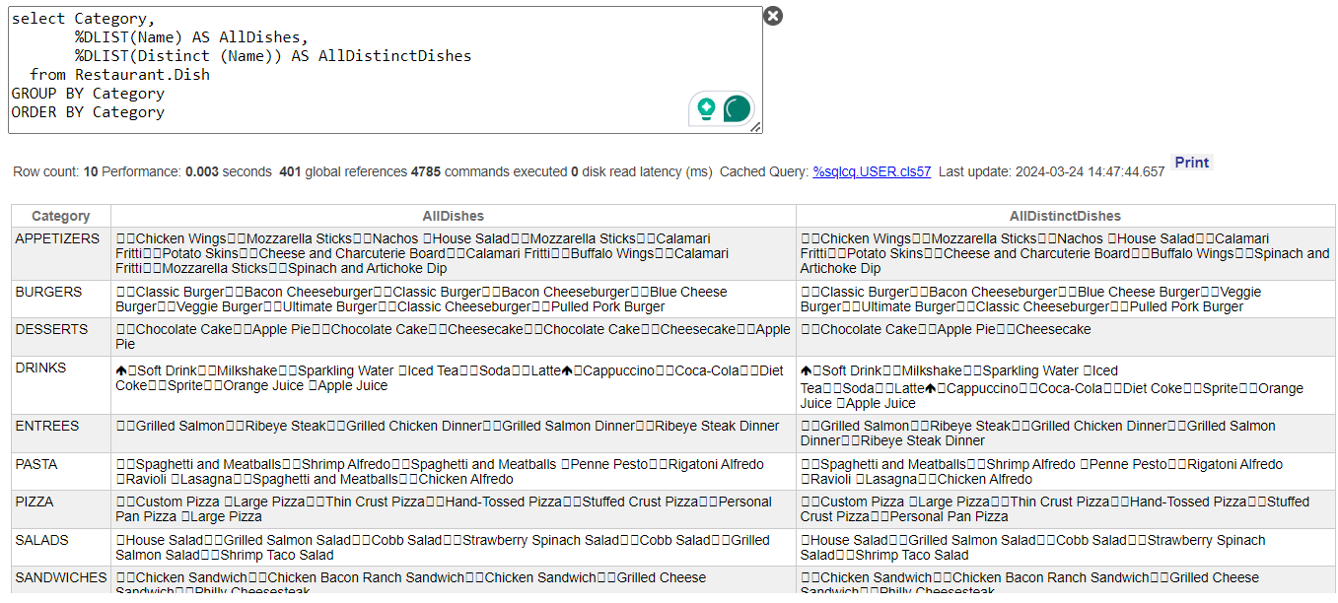Select the APPETIZERS category cell
The width and height of the screenshot is (1338, 603).
57,239
